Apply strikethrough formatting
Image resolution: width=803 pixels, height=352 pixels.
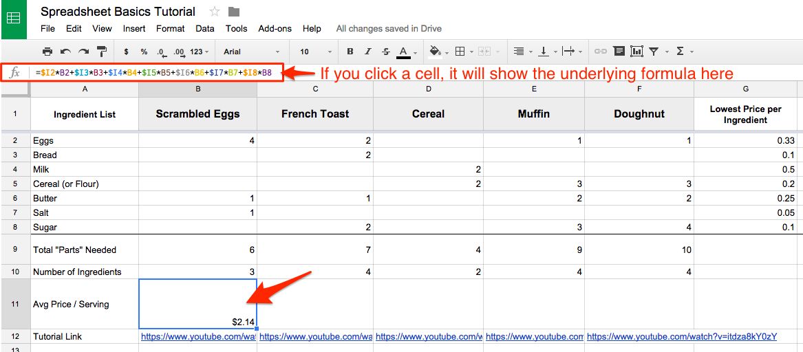[385, 52]
